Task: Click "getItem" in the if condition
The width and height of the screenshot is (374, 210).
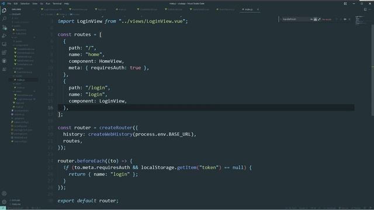Action: coord(187,167)
